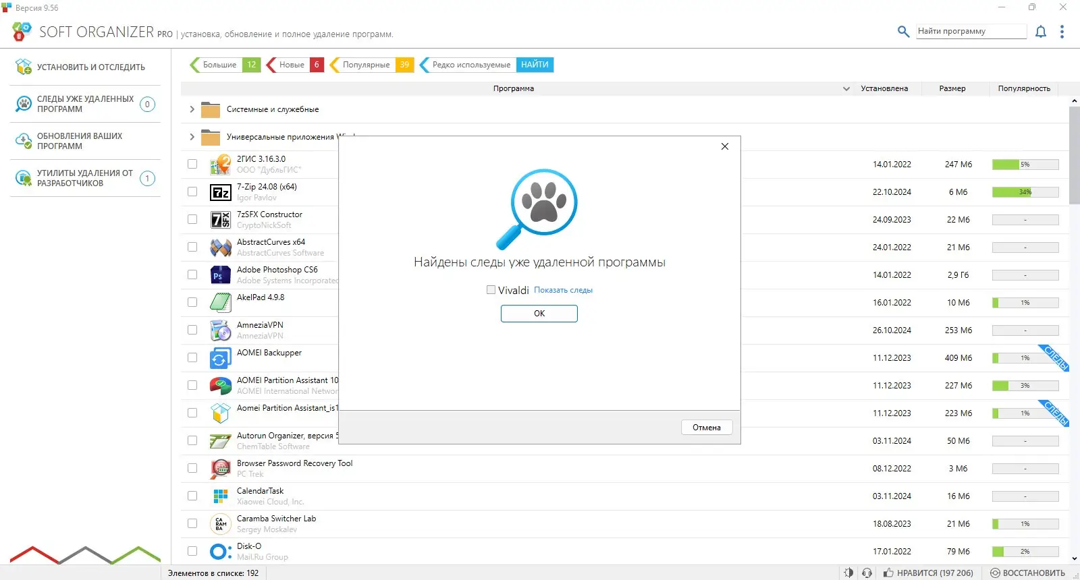1080x580 pixels.
Task: Click the 3% popularity bar of AOMEI Partition Assistant 10
Action: point(1025,386)
